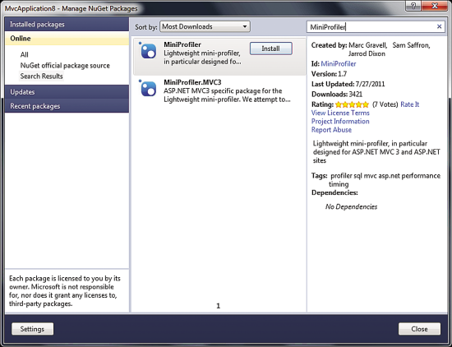
Task: Expand the Installed packages section
Action: click(67, 24)
